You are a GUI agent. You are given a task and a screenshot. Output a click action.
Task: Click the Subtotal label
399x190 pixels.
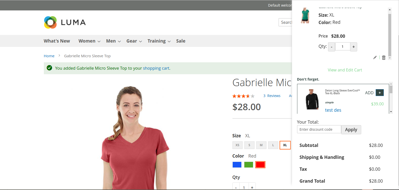(x=309, y=145)
